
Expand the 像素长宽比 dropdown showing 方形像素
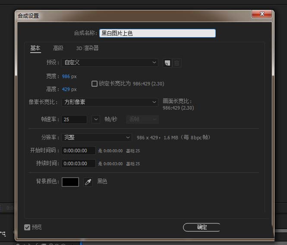pyautogui.click(x=110, y=102)
